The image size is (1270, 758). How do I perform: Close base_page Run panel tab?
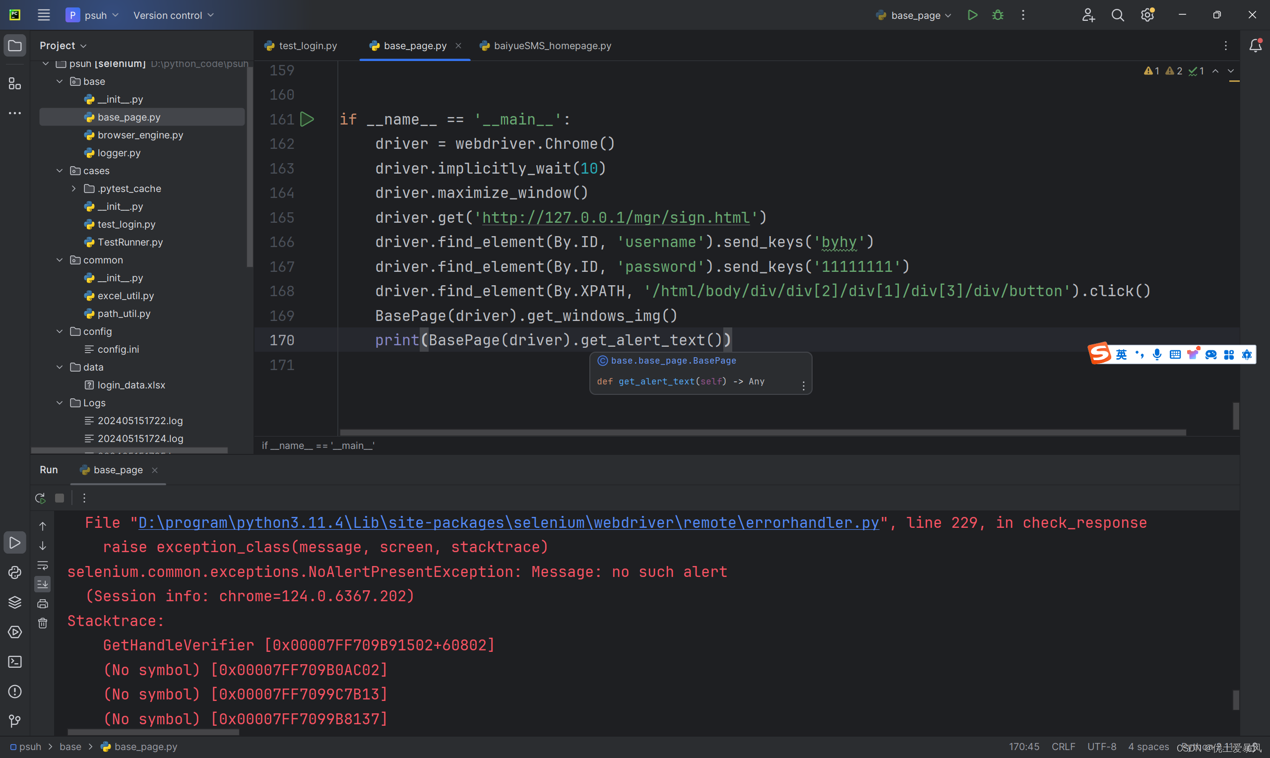pyautogui.click(x=155, y=470)
